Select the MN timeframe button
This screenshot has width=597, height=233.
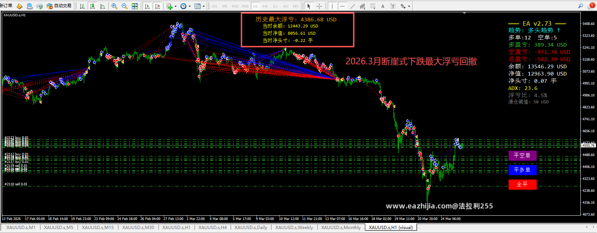[296, 6]
